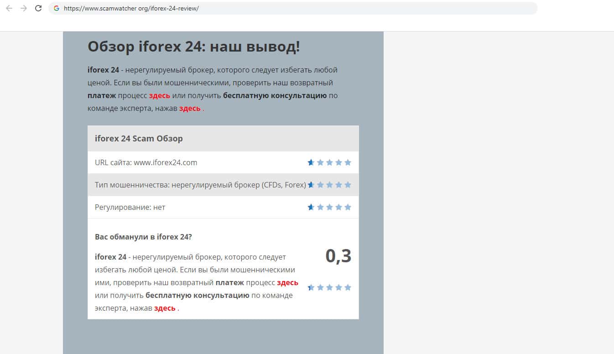Image resolution: width=614 pixels, height=354 pixels.
Task: Click bold 'платеж' in the intro paragraph
Action: [x=102, y=96]
